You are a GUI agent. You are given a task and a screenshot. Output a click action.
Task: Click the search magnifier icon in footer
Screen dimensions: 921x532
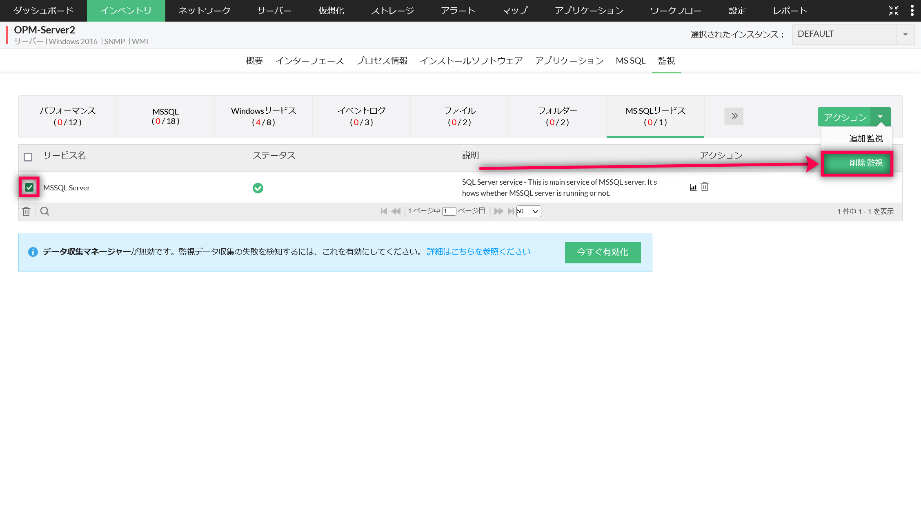(44, 211)
